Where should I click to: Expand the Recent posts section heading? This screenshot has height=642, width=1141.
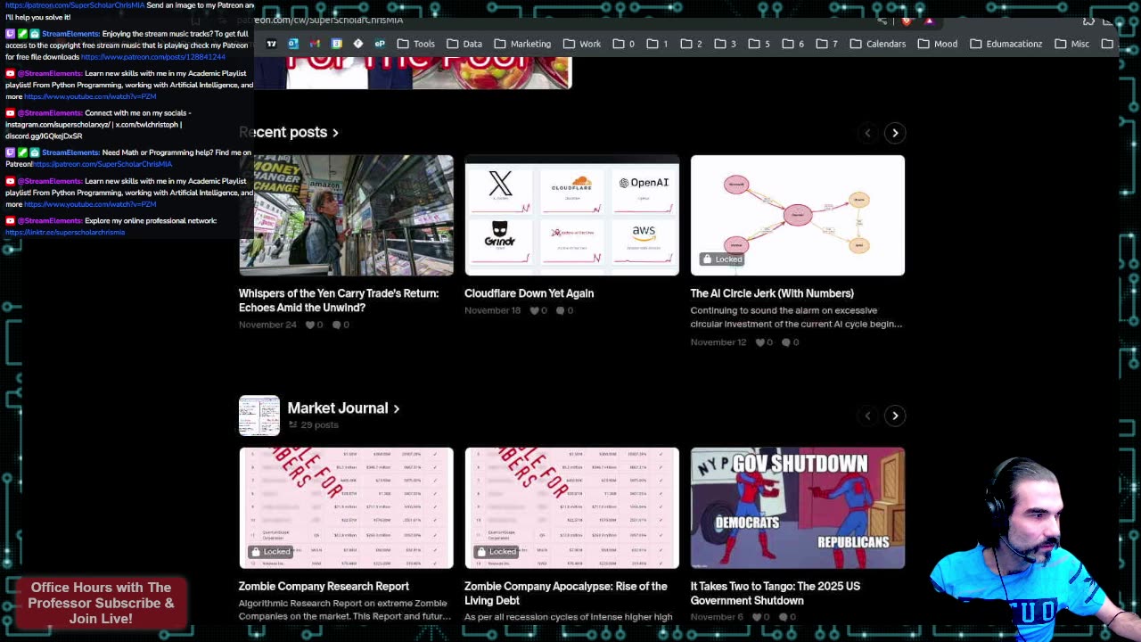click(x=289, y=132)
